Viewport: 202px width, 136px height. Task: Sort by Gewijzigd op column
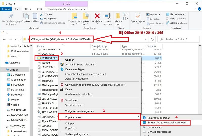click(99, 46)
